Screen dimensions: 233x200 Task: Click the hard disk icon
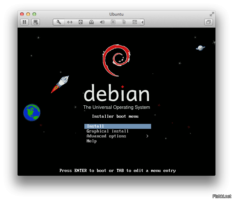[x=81, y=22]
